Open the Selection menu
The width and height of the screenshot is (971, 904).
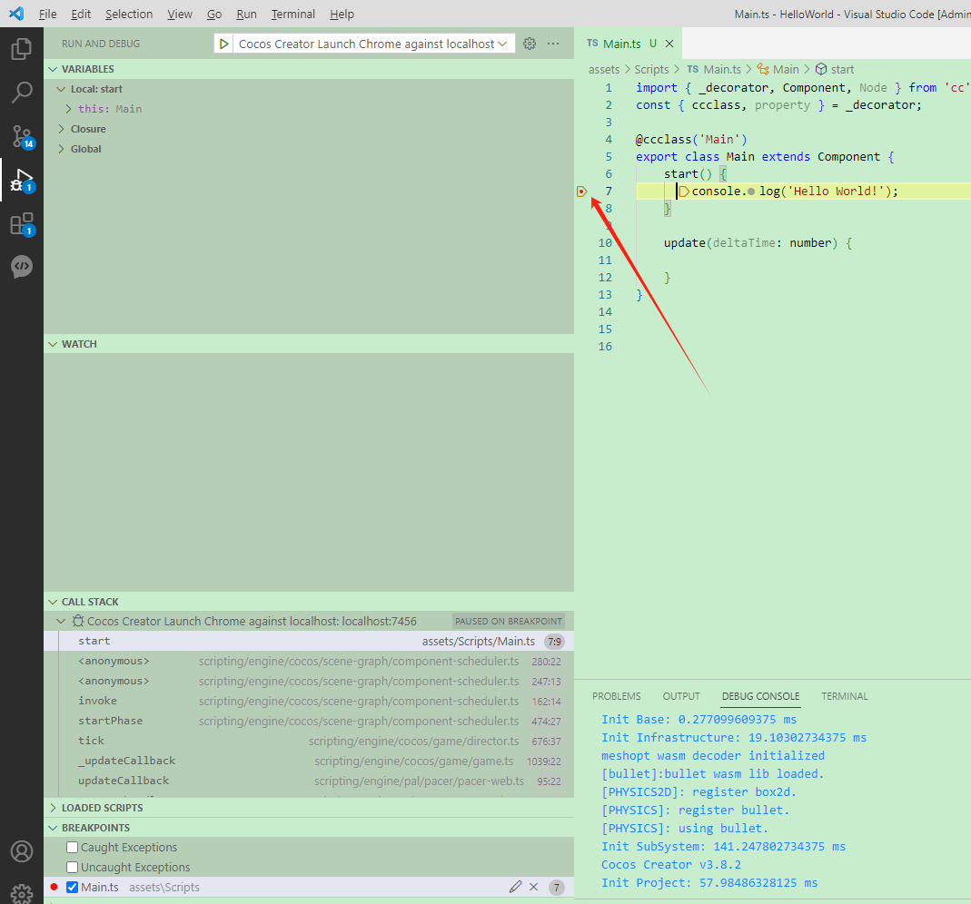129,14
